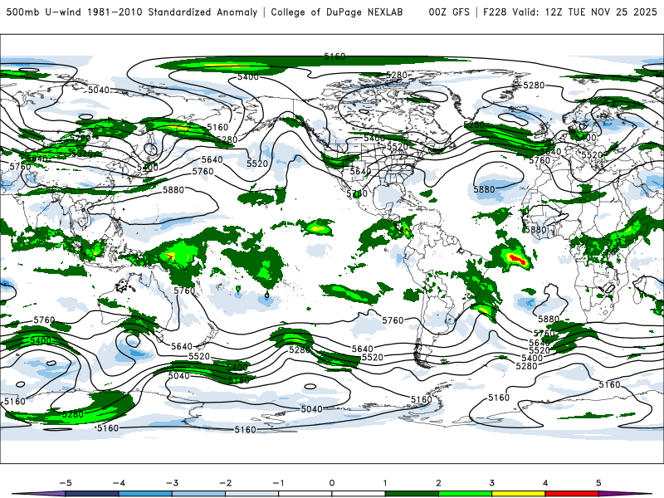Click the "College of DuPage NEXLAB" text
The width and height of the screenshot is (664, 498).
click(x=337, y=12)
